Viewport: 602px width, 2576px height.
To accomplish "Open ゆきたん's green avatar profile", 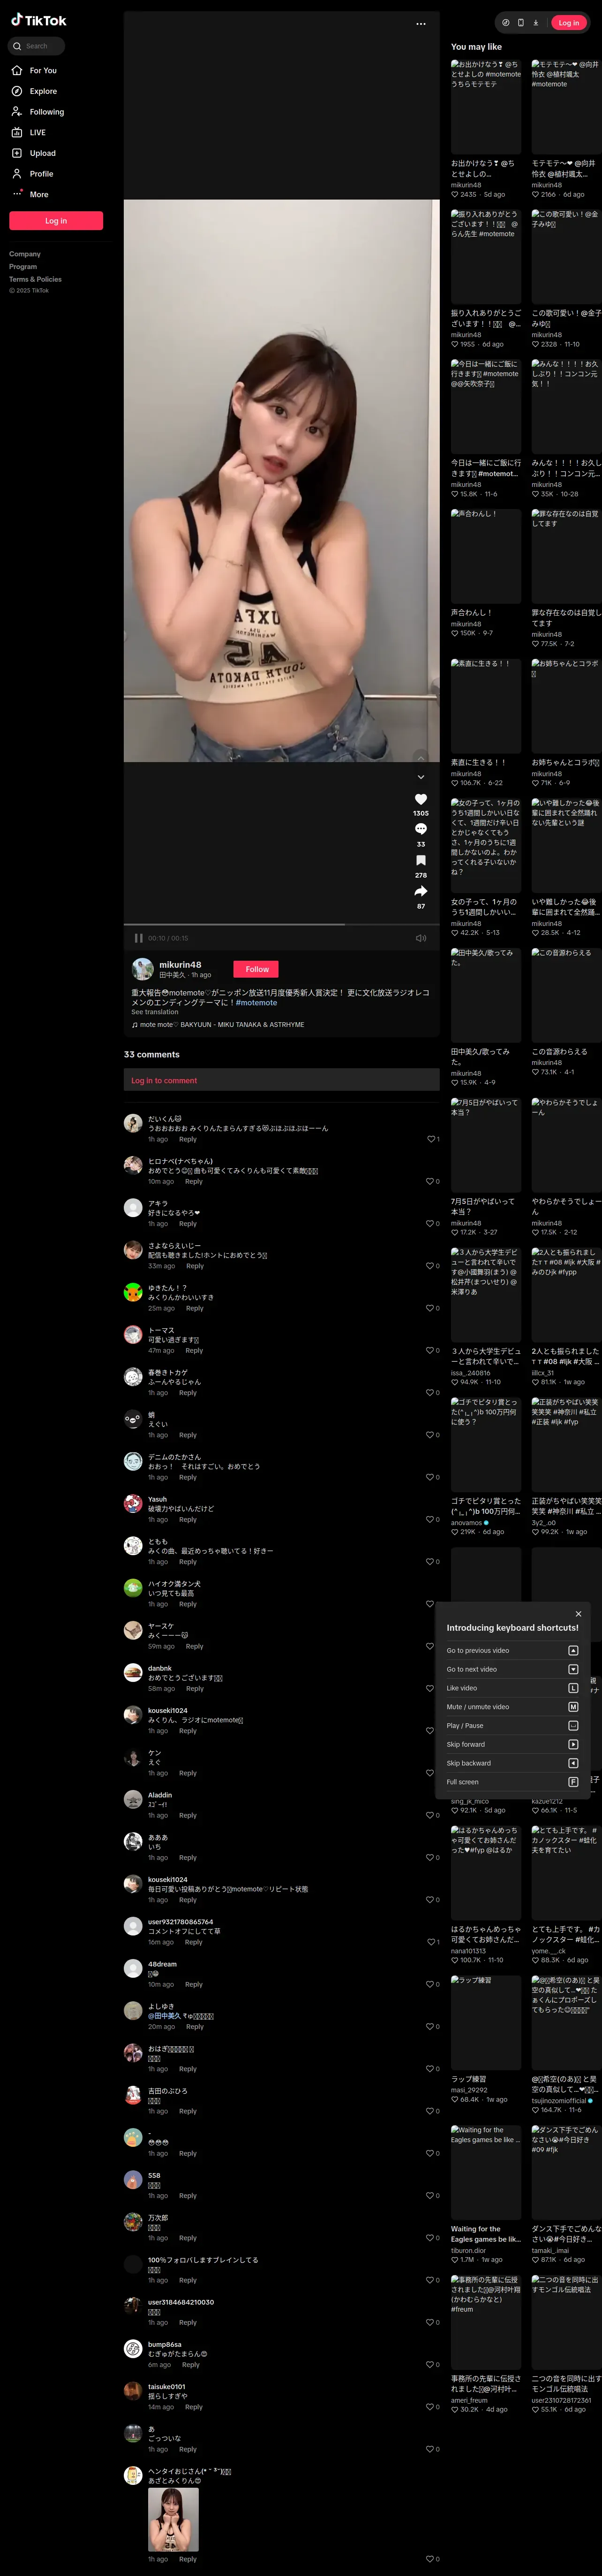I will pos(133,1292).
